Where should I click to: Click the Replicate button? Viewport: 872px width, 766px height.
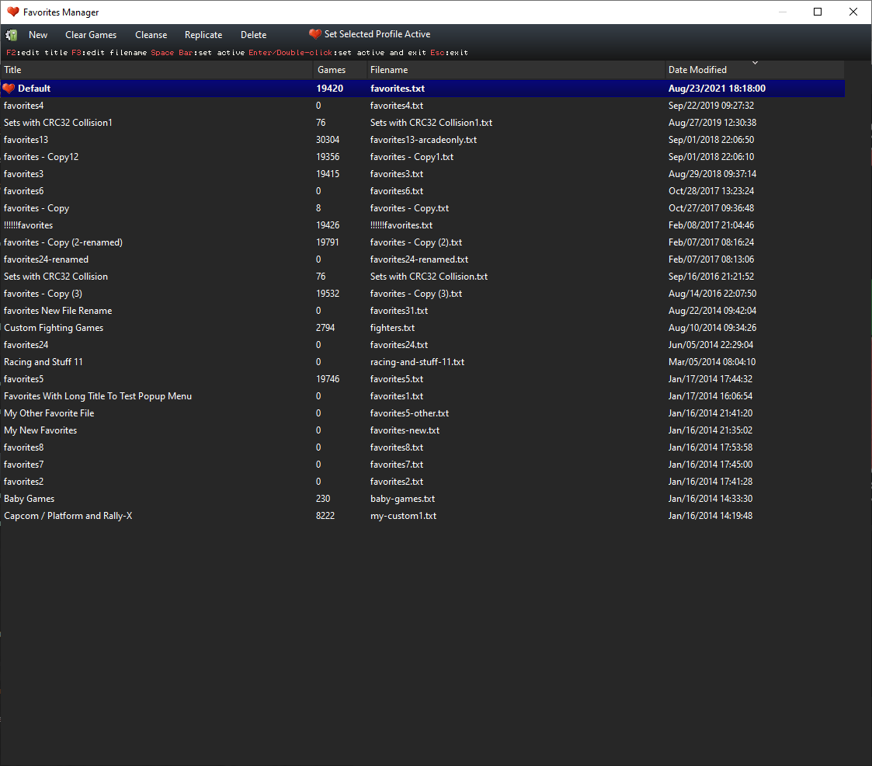click(x=203, y=35)
